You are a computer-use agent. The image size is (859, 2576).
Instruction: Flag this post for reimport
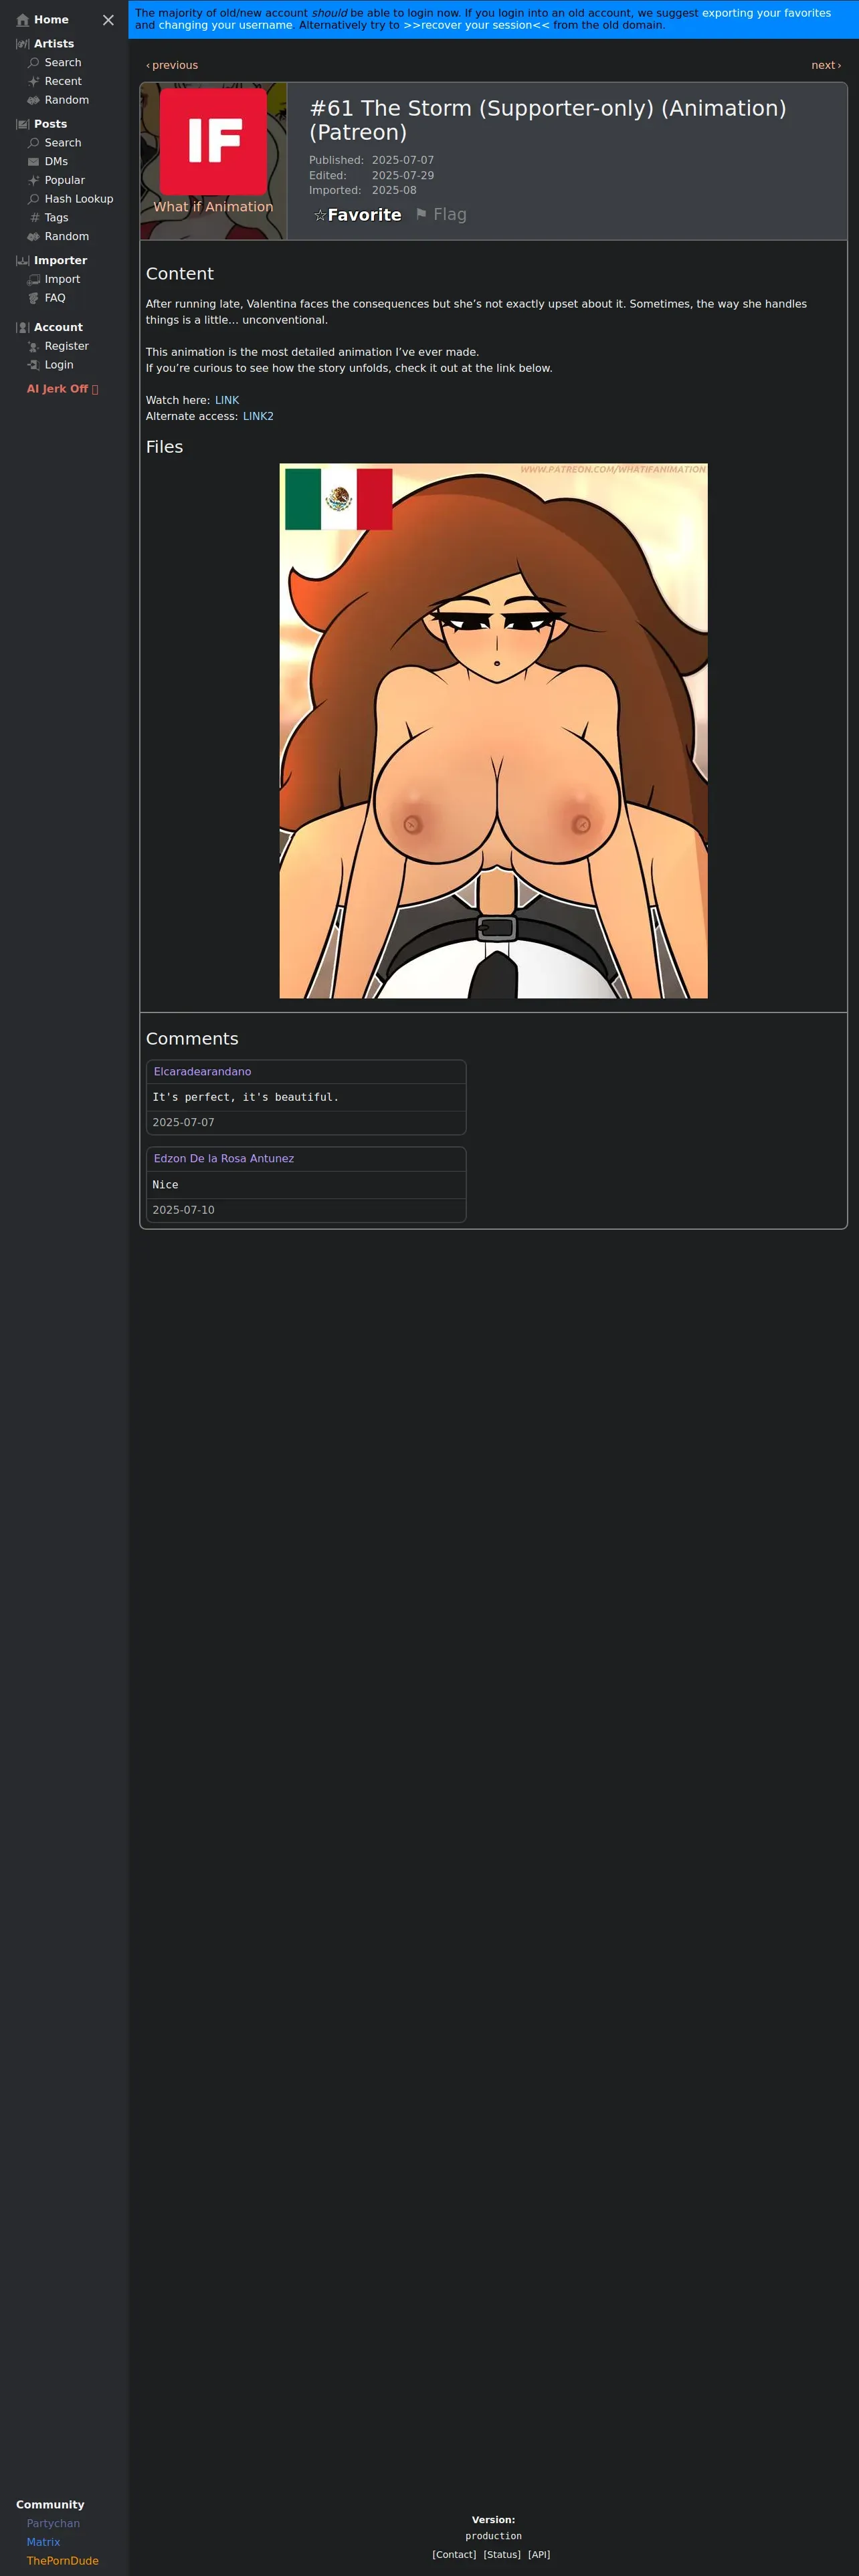[x=441, y=214]
